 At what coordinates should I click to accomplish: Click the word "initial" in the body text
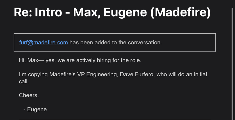tap(201, 74)
